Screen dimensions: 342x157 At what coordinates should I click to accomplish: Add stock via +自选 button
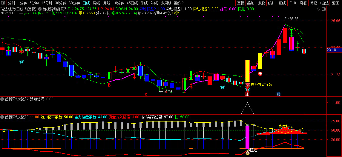[324, 3]
